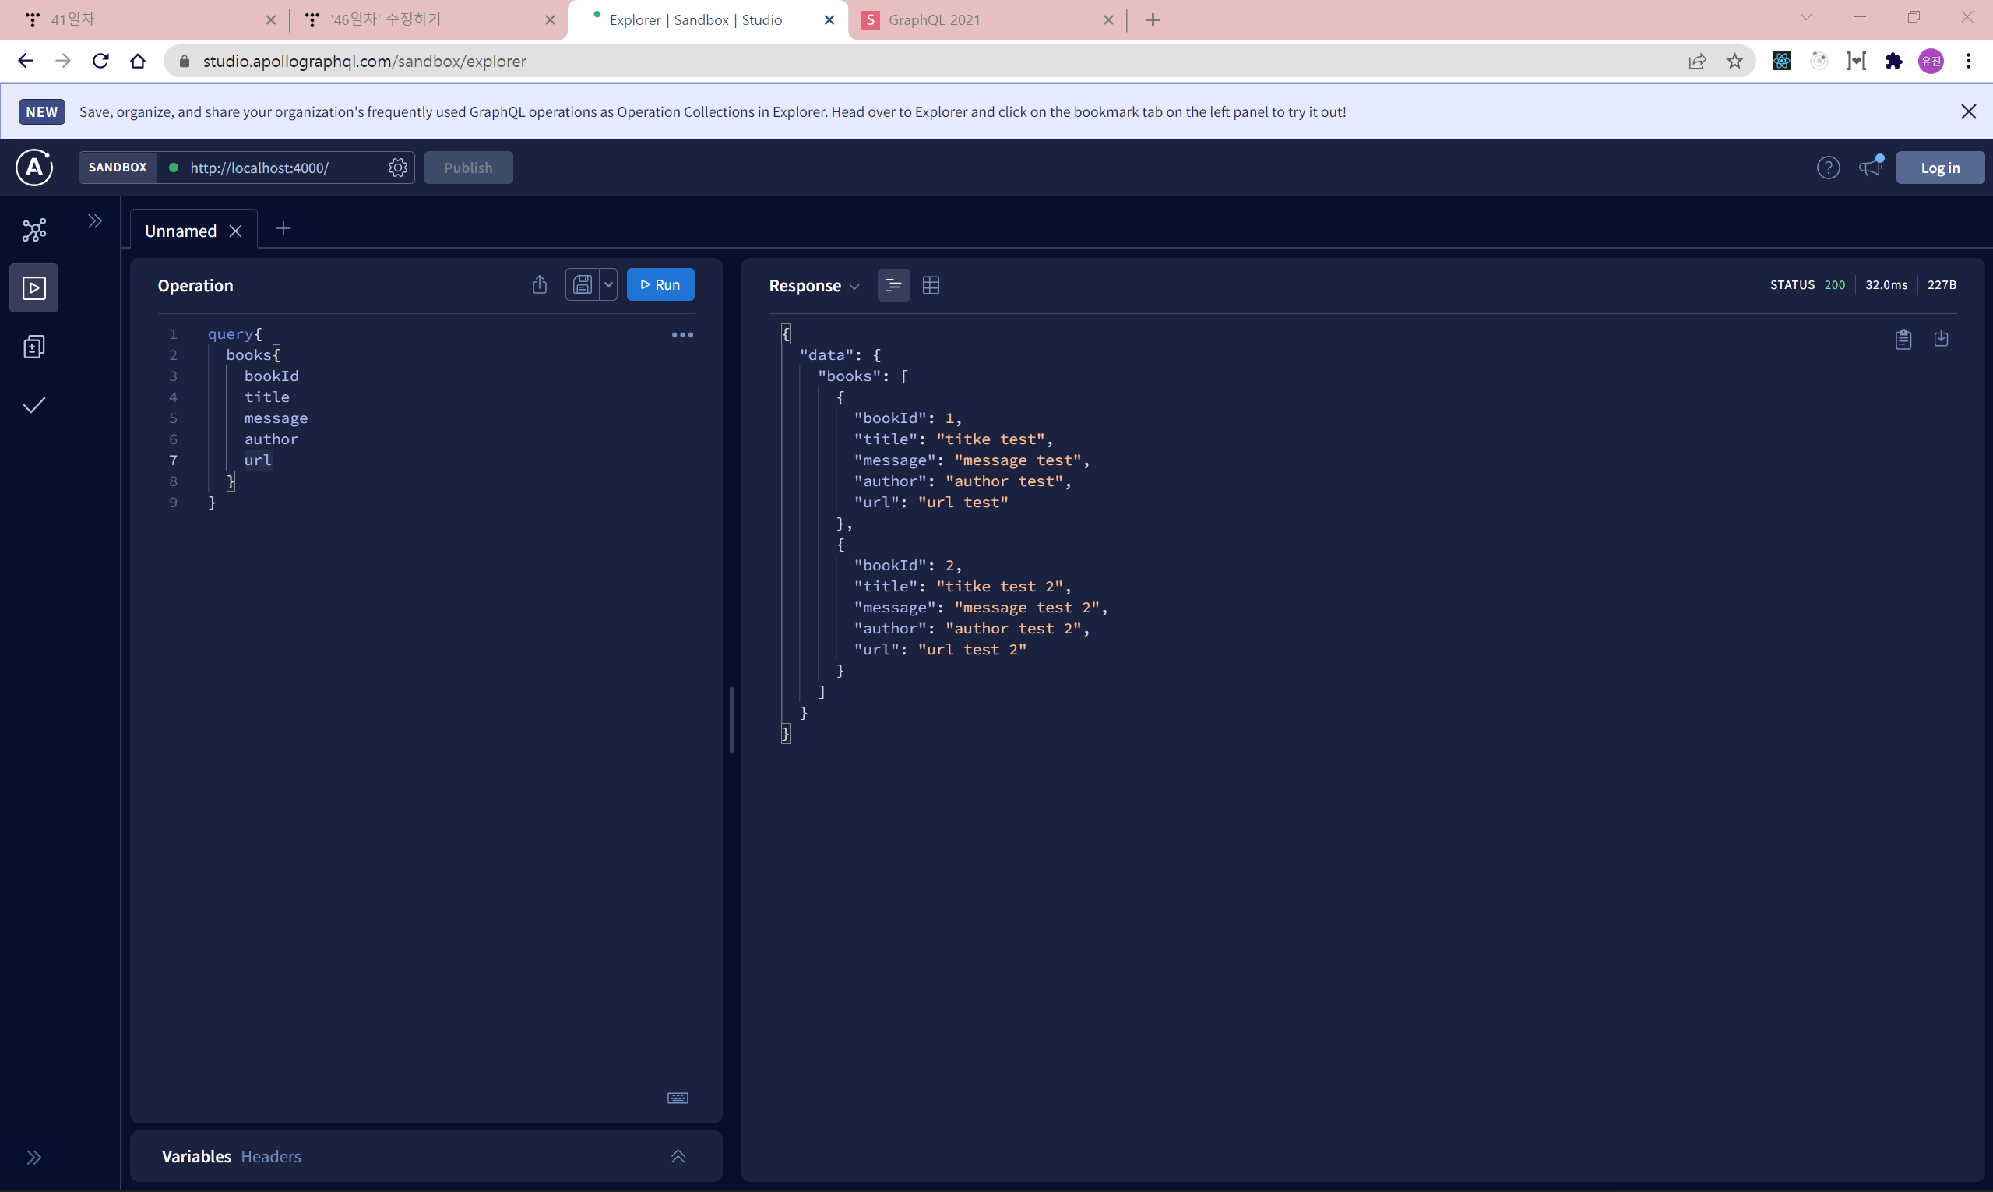Open the Operation Collections sidebar icon
Screen dimensions: 1993x1192
pos(33,347)
